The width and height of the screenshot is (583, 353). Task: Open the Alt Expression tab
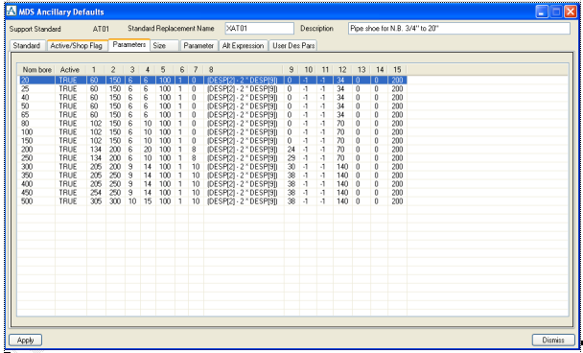[x=244, y=46]
